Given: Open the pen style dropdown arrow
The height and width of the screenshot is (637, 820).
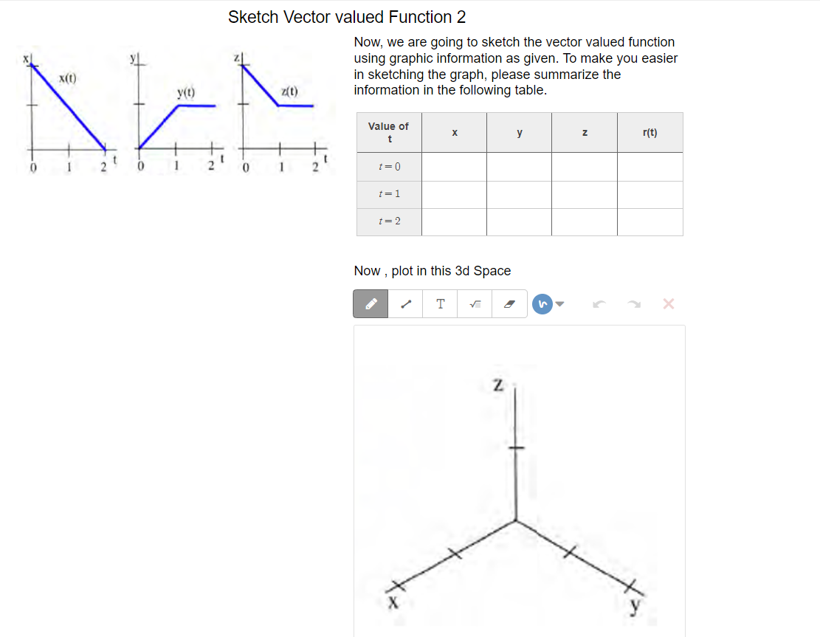Looking at the screenshot, I should pos(558,303).
